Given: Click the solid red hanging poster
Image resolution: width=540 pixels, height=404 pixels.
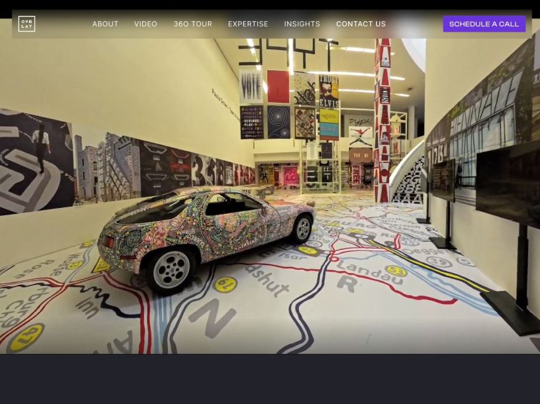Looking at the screenshot, I should pos(278,86).
